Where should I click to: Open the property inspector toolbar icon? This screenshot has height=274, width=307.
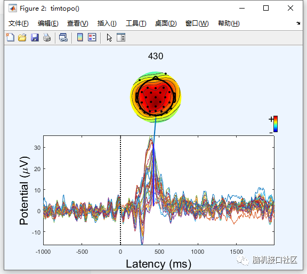point(121,37)
